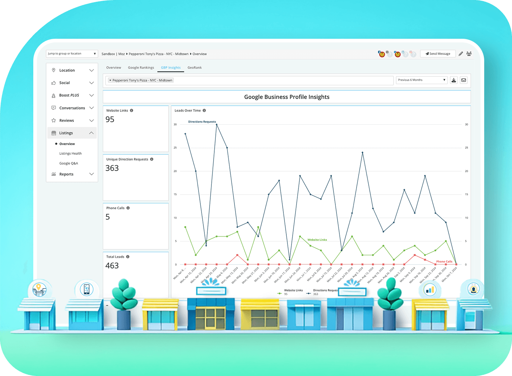Switch to the GeoRank tab
512x376 pixels.
click(x=195, y=68)
